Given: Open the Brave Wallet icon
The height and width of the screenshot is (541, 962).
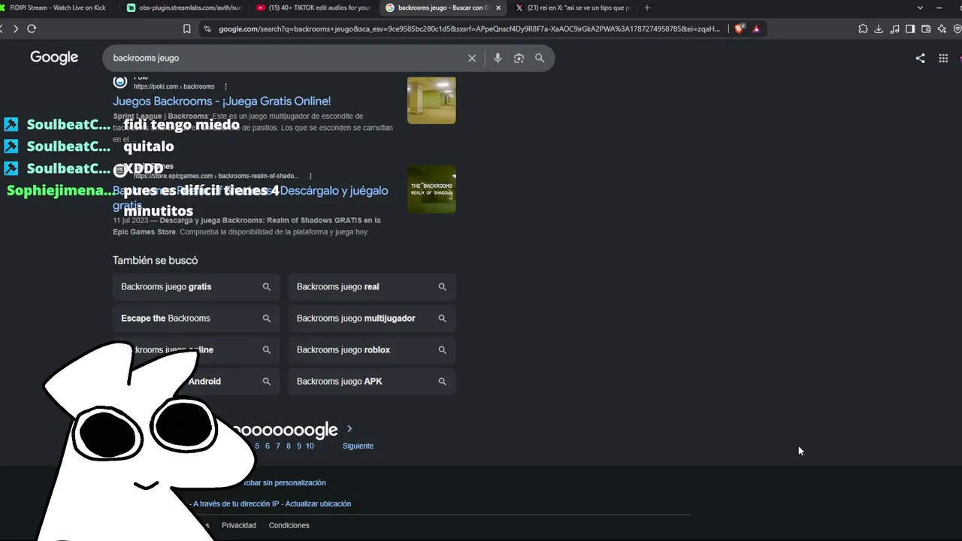Looking at the screenshot, I should pyautogui.click(x=926, y=29).
